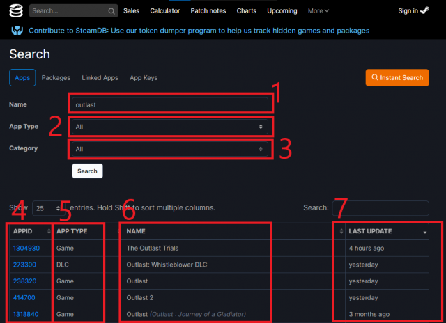Viewport: 446px width, 323px height.
Task: Click the Steam icon beside Sign in
Action: coord(425,10)
